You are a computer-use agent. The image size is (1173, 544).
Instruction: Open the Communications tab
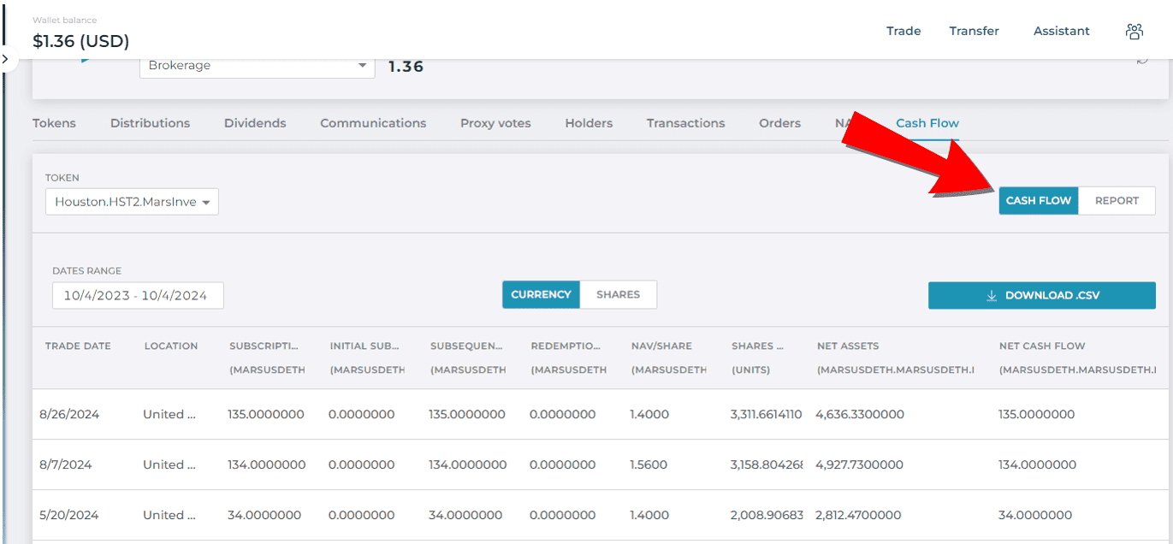pyautogui.click(x=373, y=123)
